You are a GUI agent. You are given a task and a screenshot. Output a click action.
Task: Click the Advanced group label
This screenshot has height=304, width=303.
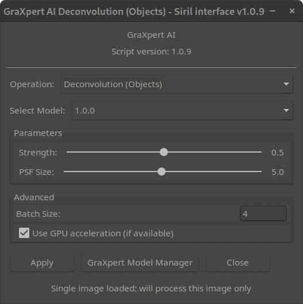coord(34,197)
